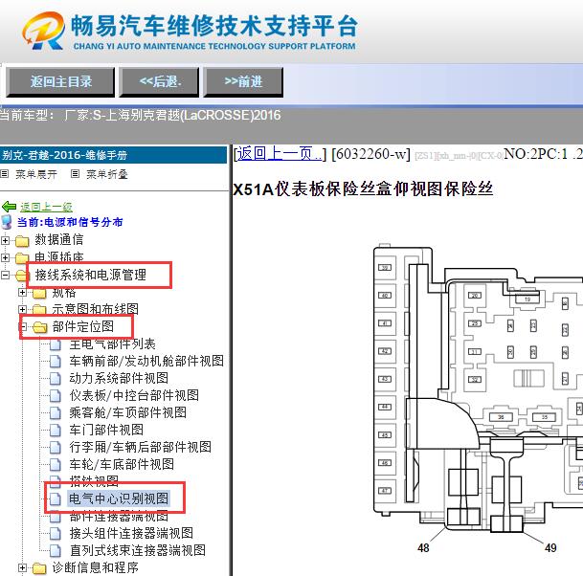The image size is (583, 576).
Task: Click page icon beside 车轮/车底部件视图
Action: click(56, 464)
